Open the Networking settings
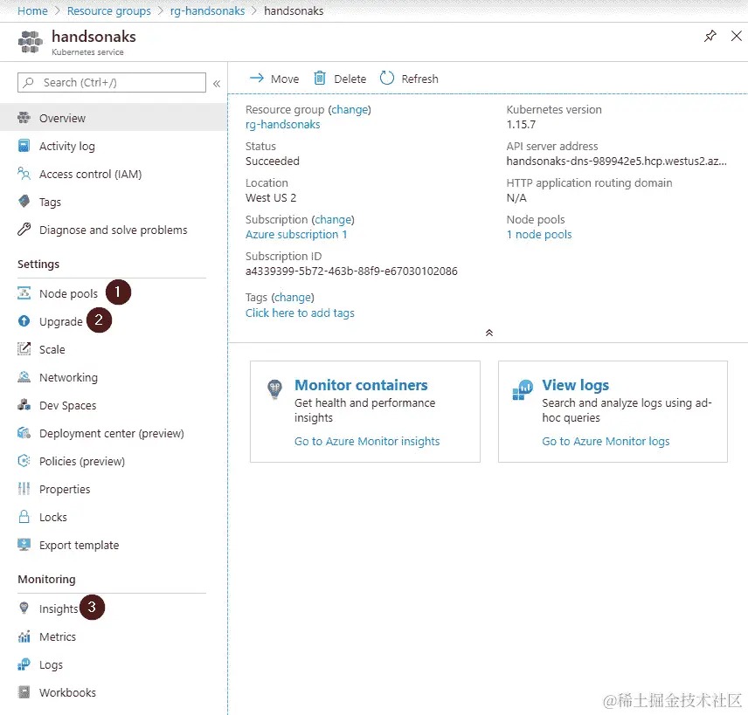Screen dimensions: 748x715 [x=66, y=377]
